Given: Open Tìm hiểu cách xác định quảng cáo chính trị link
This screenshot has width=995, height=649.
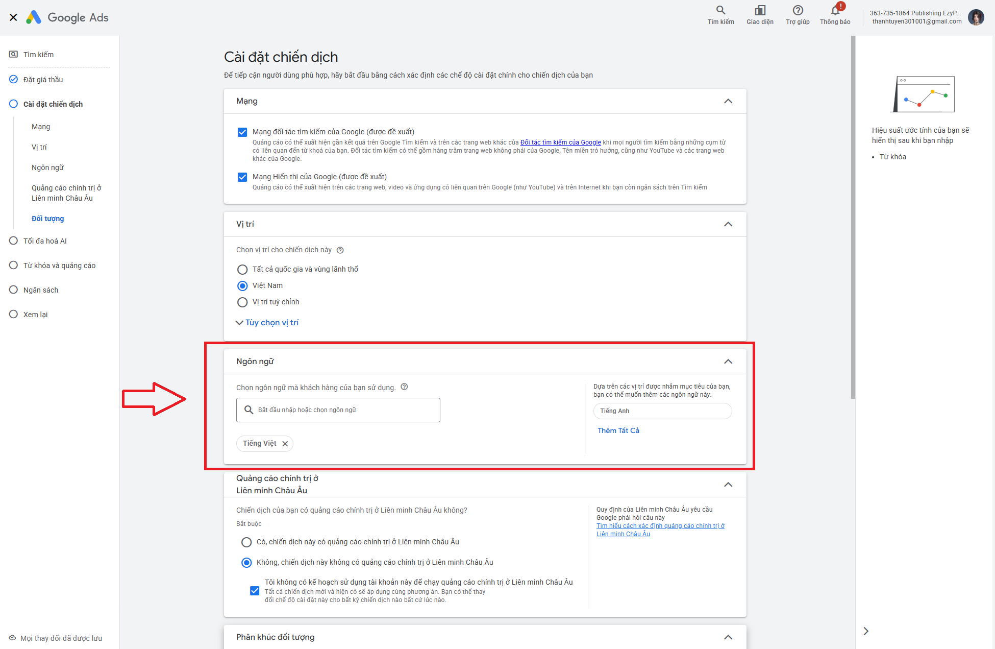Looking at the screenshot, I should [x=660, y=530].
